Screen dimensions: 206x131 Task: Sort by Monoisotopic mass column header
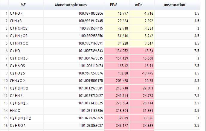coord(74,5)
